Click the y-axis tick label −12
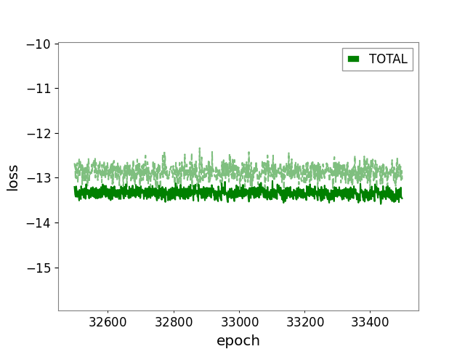The height and width of the screenshot is (349, 465). pos(39,133)
